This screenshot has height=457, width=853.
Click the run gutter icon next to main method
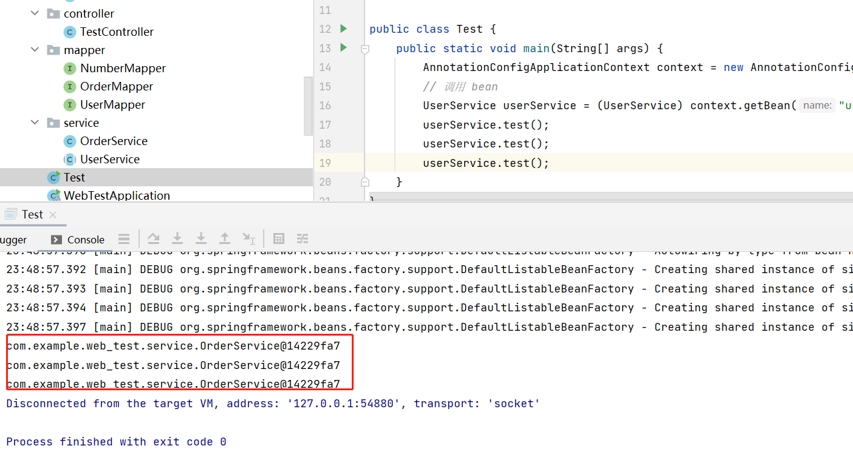click(x=343, y=47)
